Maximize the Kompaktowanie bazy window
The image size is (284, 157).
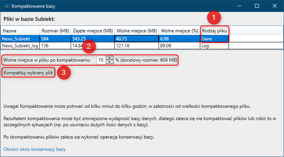click(x=257, y=6)
